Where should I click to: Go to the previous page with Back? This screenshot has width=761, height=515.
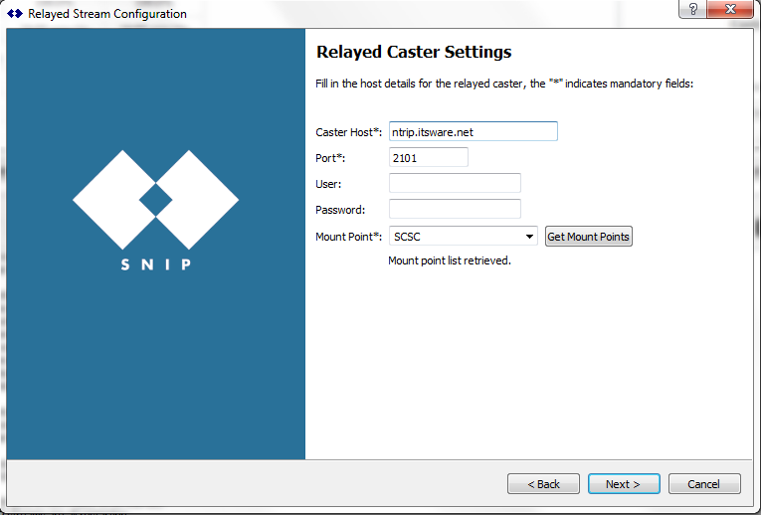[x=543, y=484]
